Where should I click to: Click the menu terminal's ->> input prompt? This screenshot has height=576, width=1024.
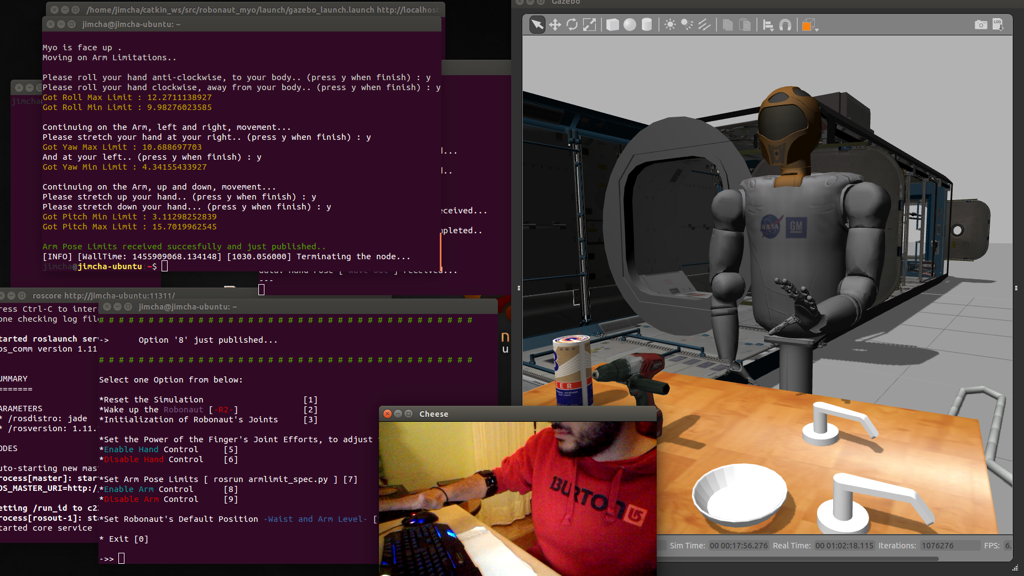pos(121,559)
